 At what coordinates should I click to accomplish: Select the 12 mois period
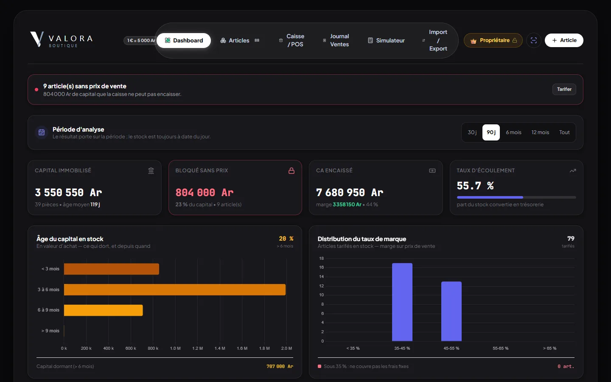pos(540,132)
